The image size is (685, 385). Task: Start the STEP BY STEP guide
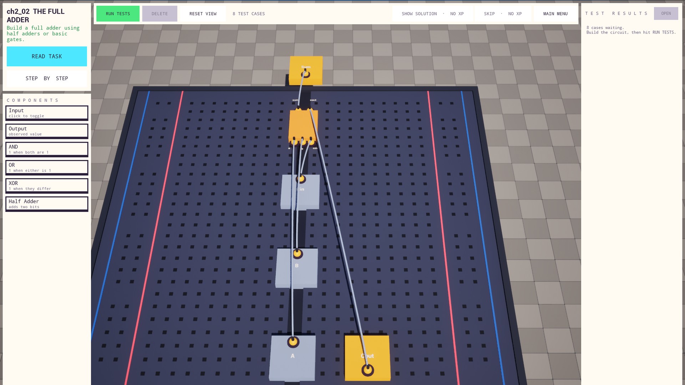click(47, 78)
